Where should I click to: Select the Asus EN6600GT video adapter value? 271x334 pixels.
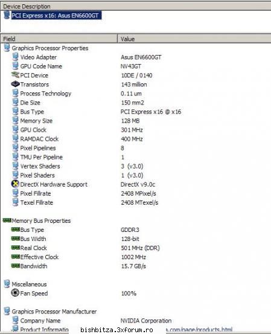pyautogui.click(x=141, y=57)
